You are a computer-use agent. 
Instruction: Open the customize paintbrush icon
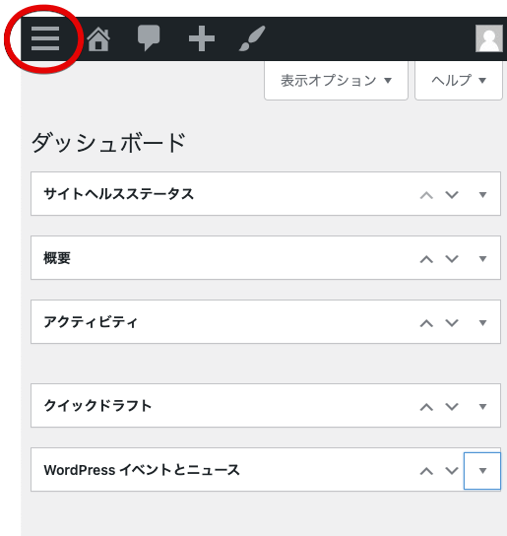252,38
